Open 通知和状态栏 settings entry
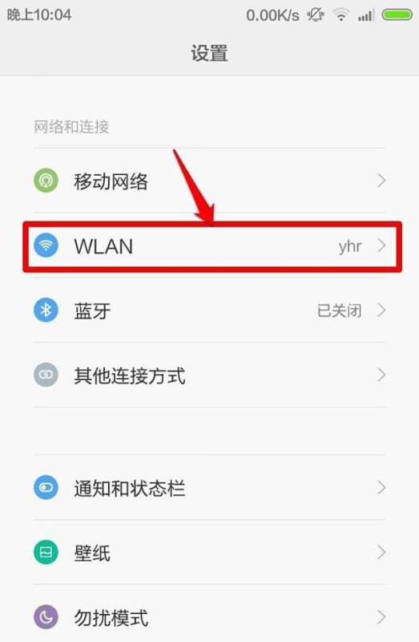Screen dimensions: 419x642 pos(209,488)
